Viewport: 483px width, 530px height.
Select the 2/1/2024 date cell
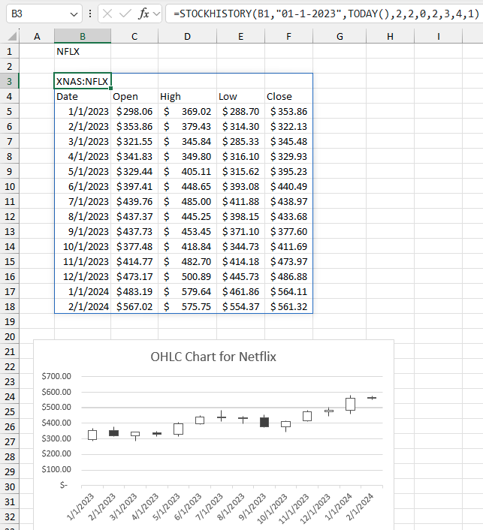[83, 306]
